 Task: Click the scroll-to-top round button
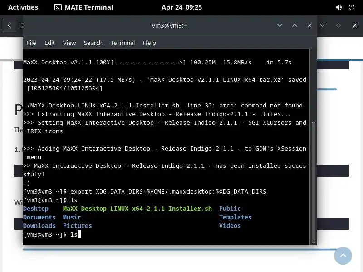343,256
